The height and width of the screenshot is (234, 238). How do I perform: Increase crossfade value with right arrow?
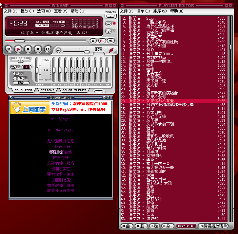click(30, 67)
